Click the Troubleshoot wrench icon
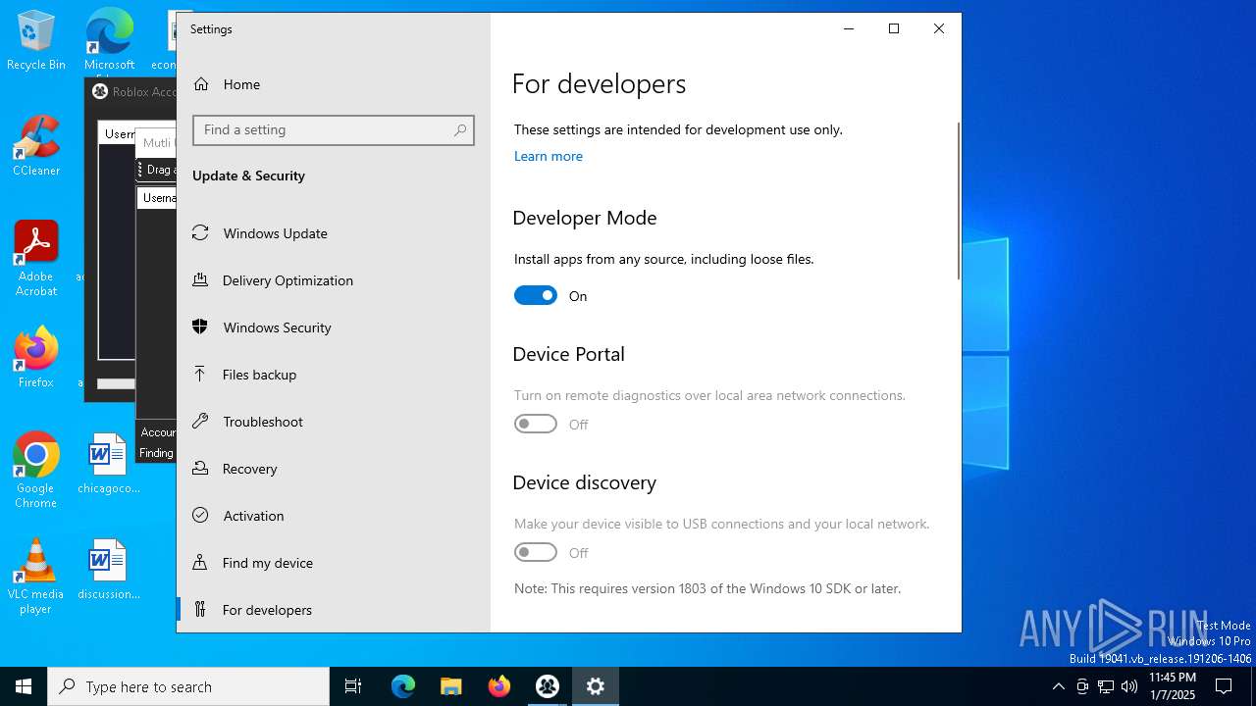This screenshot has height=706, width=1256. (200, 421)
